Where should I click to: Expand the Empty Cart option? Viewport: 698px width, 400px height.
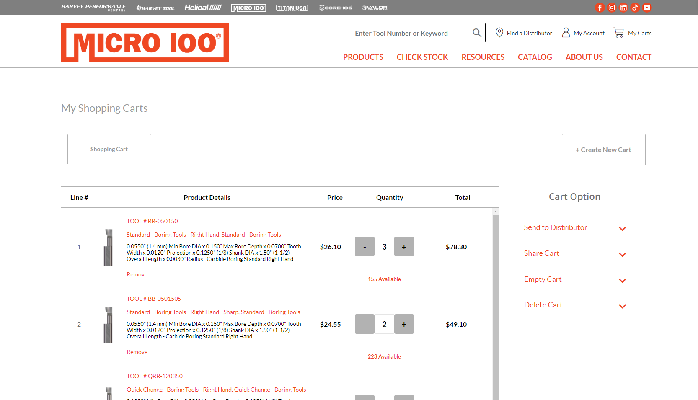click(622, 281)
